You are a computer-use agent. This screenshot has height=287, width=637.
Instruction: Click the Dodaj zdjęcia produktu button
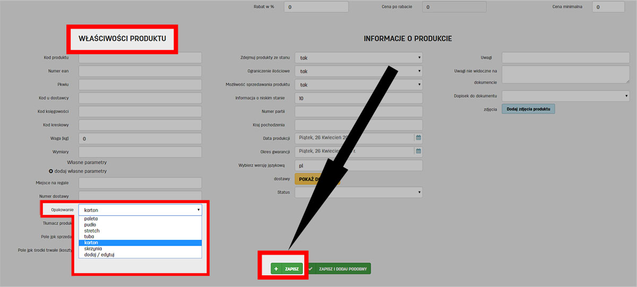pyautogui.click(x=528, y=109)
